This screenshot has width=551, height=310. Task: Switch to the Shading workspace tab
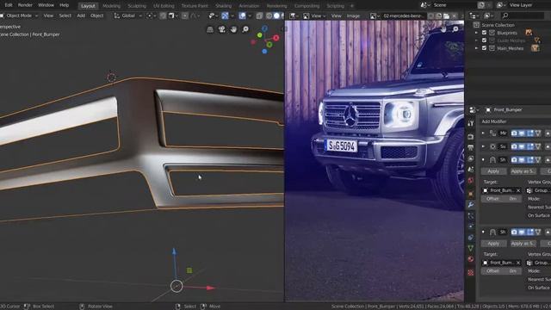224,6
